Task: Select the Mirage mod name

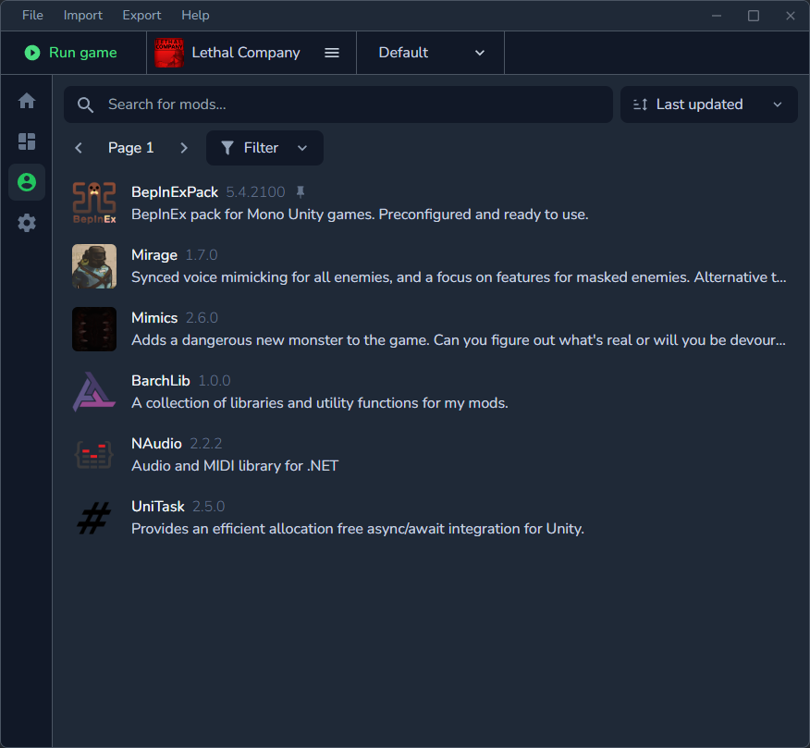Action: 153,255
